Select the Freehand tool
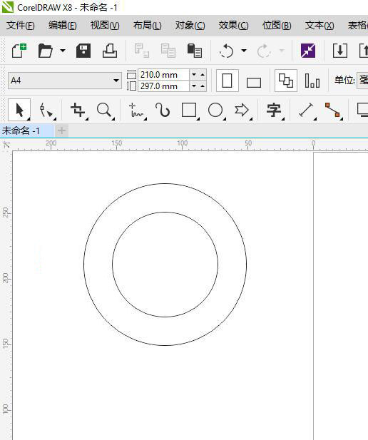The height and width of the screenshot is (440, 368). [136, 110]
